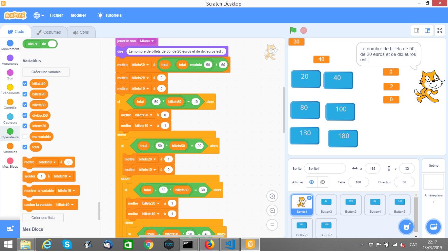448x251 pixels.
Task: Open the Fichier menu
Action: pyautogui.click(x=56, y=15)
